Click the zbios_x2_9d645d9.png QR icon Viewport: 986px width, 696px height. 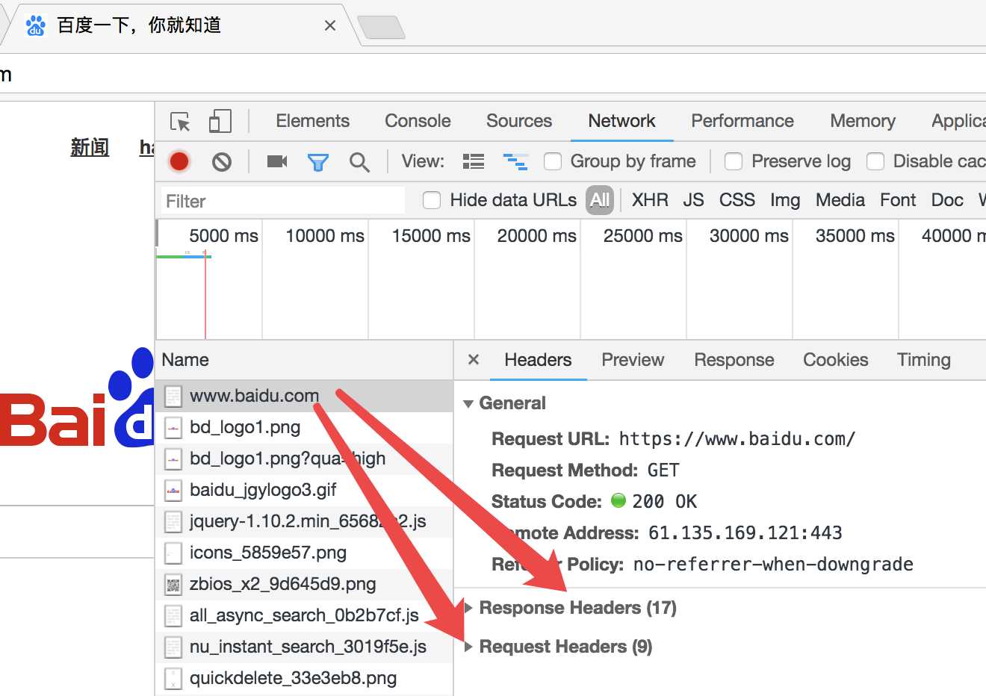(173, 584)
